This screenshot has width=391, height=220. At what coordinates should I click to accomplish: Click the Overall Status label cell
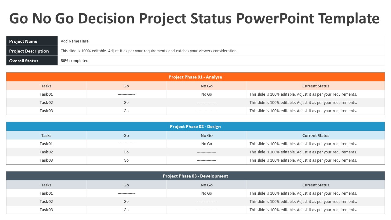coord(32,61)
